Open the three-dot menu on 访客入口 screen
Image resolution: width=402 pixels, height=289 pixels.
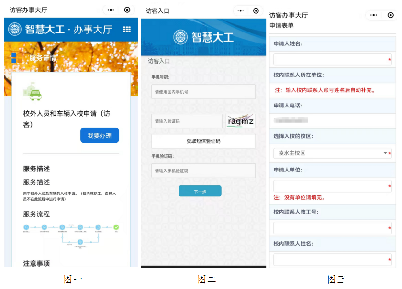click(x=242, y=11)
